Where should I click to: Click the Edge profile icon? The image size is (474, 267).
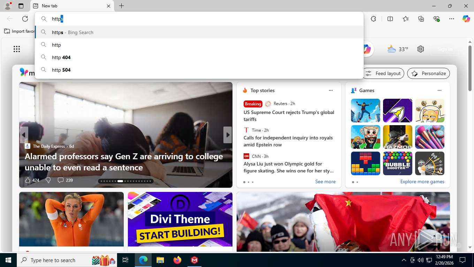tap(7, 6)
